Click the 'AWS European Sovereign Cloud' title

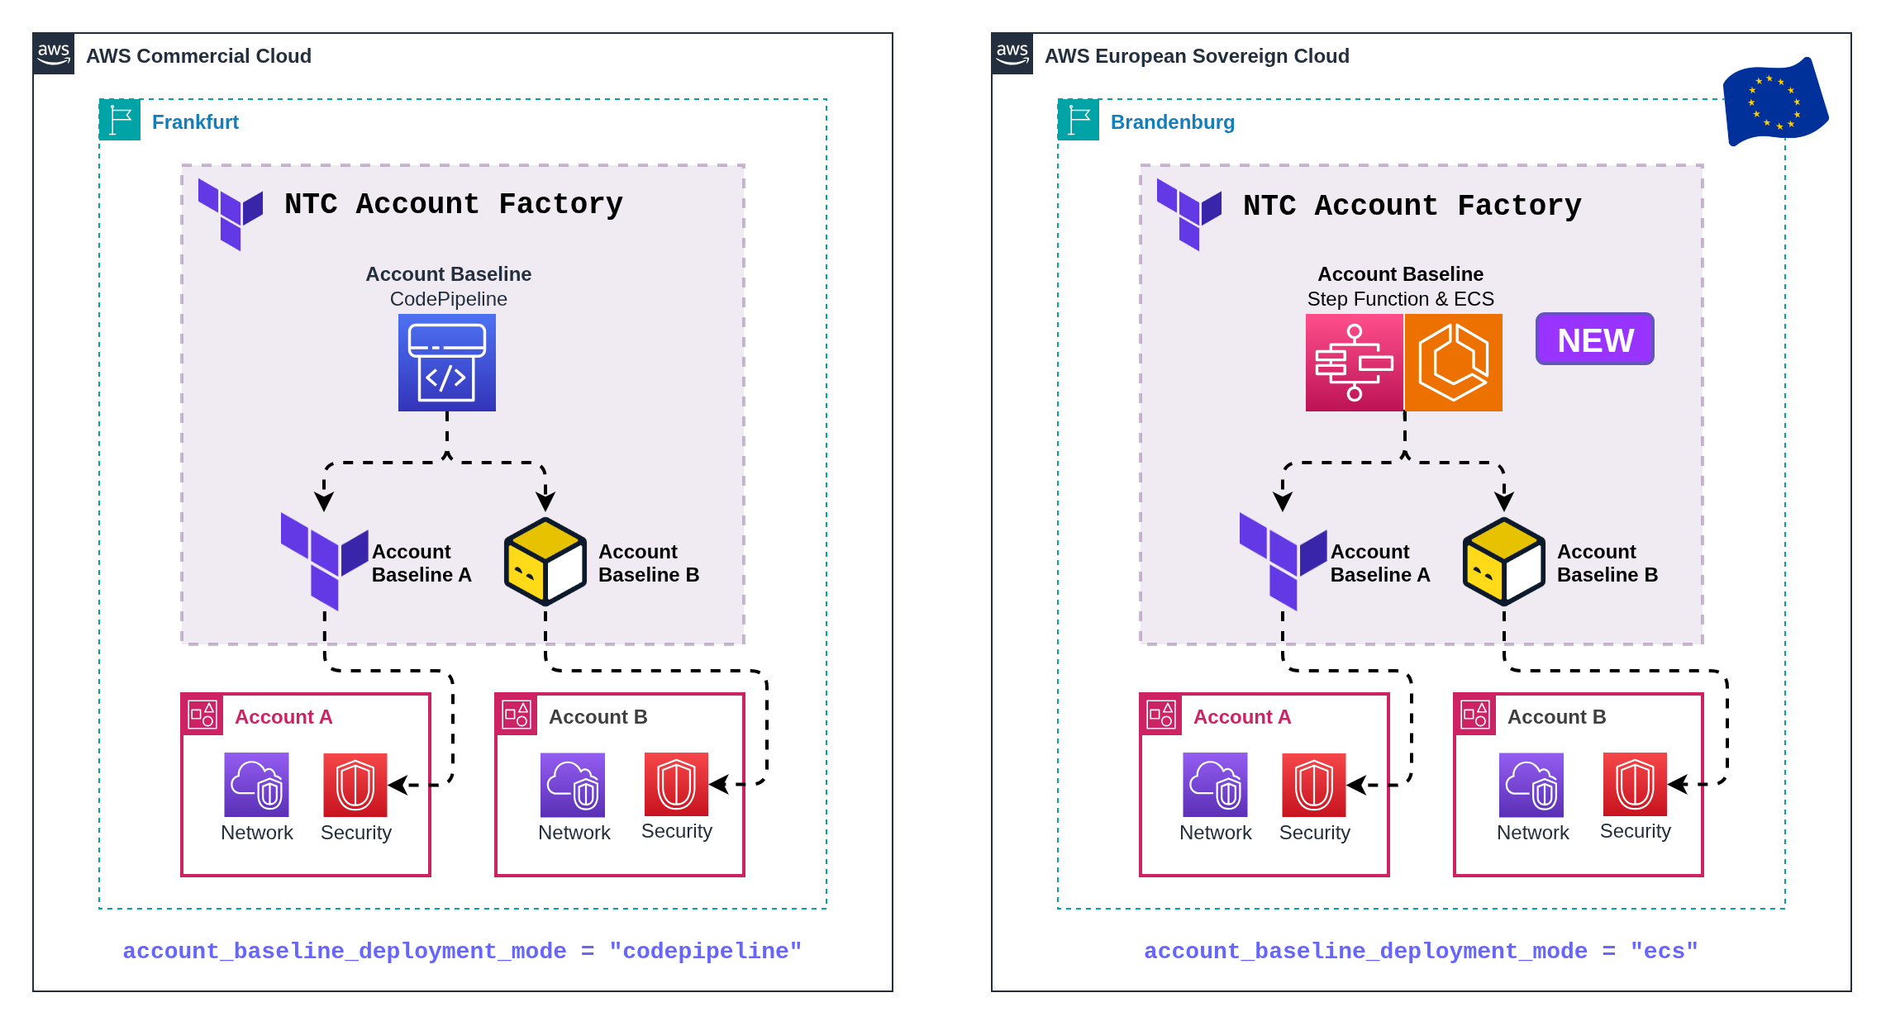click(1197, 56)
